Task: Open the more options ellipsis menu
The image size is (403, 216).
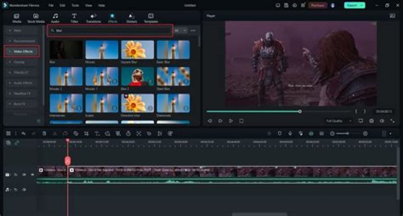Action: (x=193, y=31)
